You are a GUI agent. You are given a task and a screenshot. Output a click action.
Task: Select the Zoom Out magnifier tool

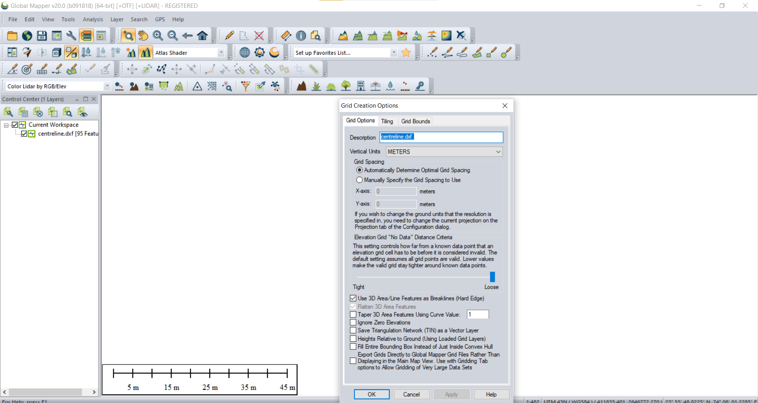[173, 36]
